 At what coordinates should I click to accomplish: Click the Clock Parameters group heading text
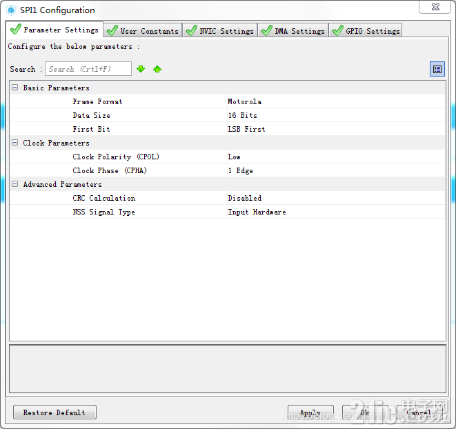pyautogui.click(x=56, y=143)
